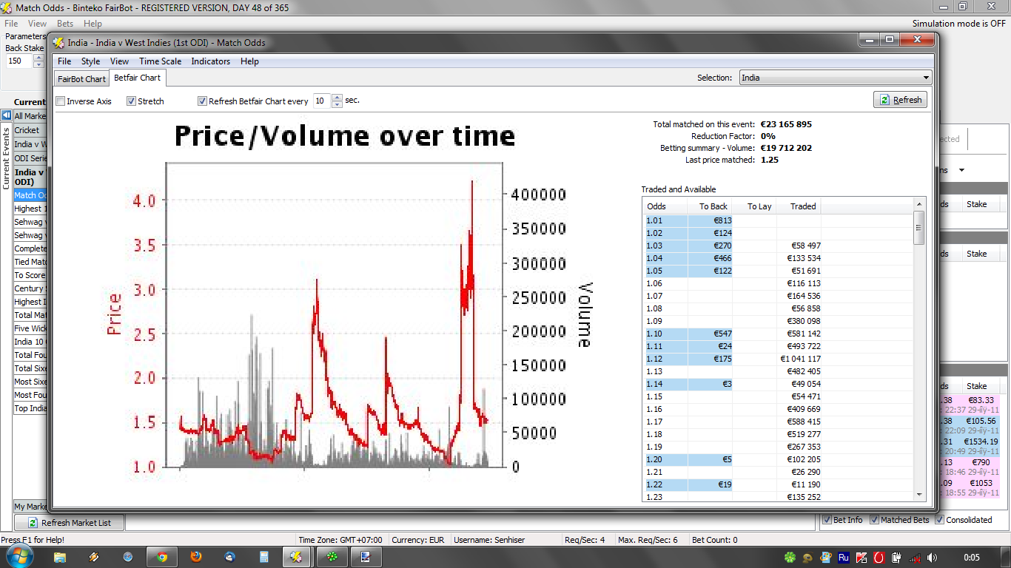
Task: Click the Current Events vertical tab
Action: 6,158
